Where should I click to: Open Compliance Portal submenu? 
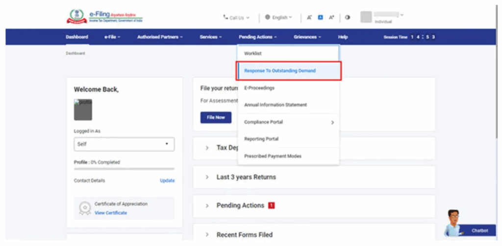click(288, 122)
